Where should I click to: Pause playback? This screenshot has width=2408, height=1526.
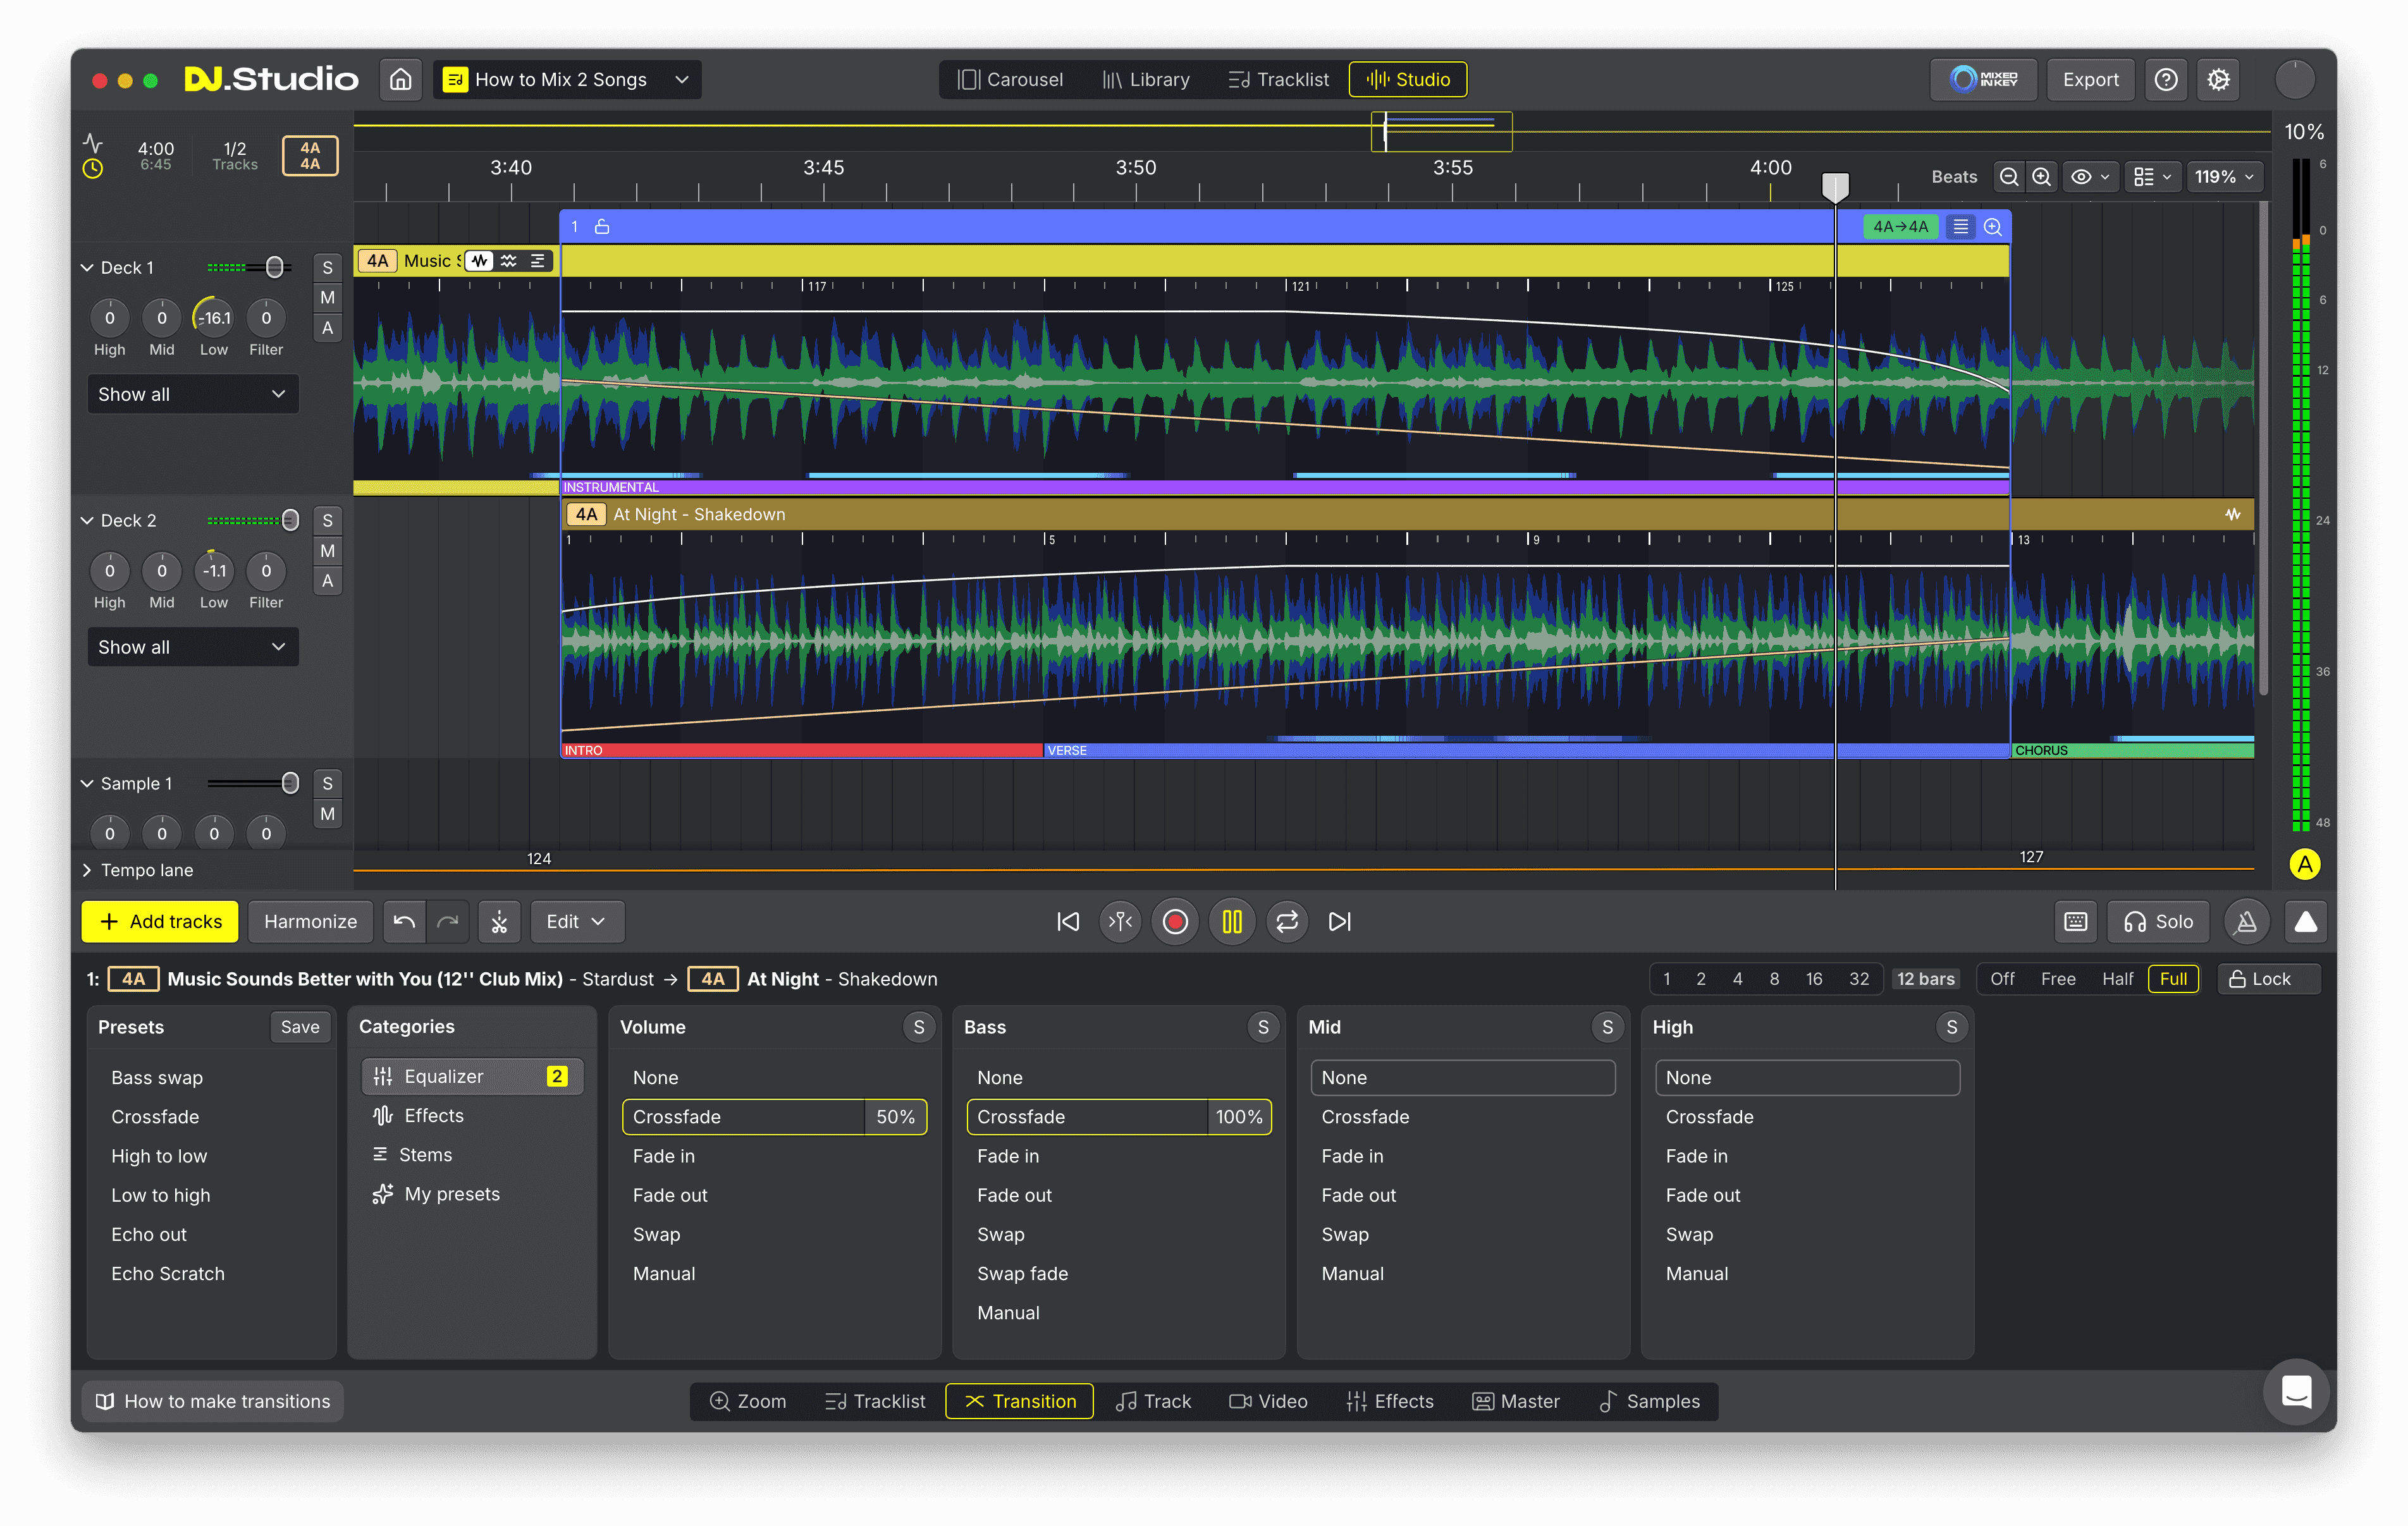[1232, 921]
